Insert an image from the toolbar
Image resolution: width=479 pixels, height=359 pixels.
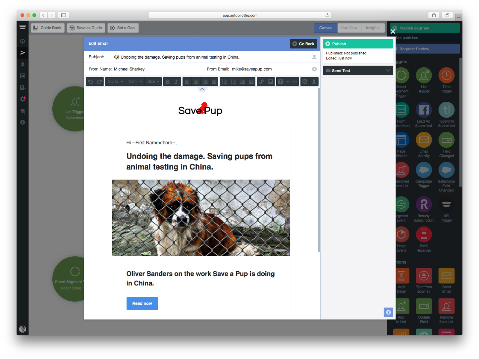pyautogui.click(x=270, y=82)
